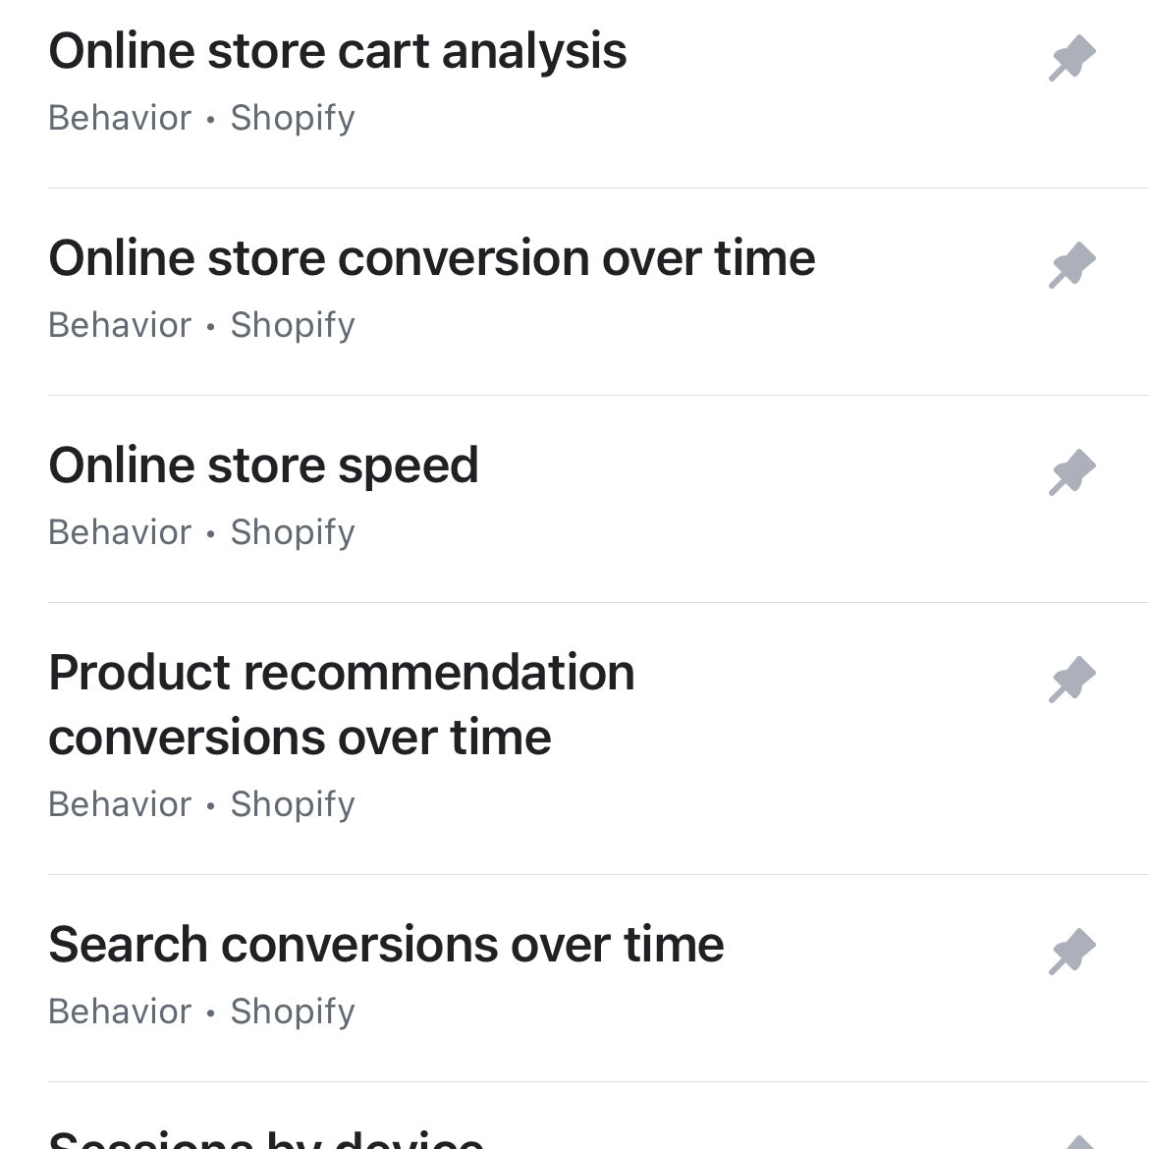Select the Behavior tag below Search conversions
The height and width of the screenshot is (1149, 1149).
click(119, 1012)
